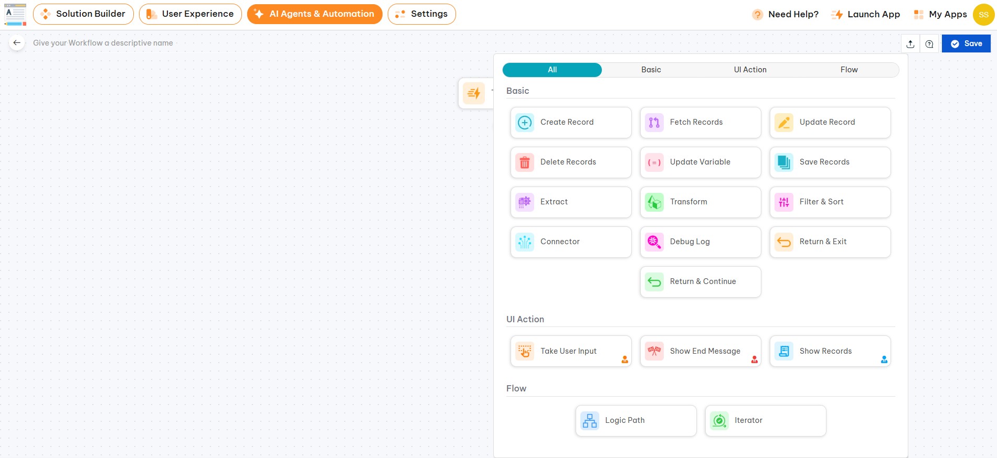Add a Fetch Records action
The height and width of the screenshot is (458, 997).
coord(701,123)
